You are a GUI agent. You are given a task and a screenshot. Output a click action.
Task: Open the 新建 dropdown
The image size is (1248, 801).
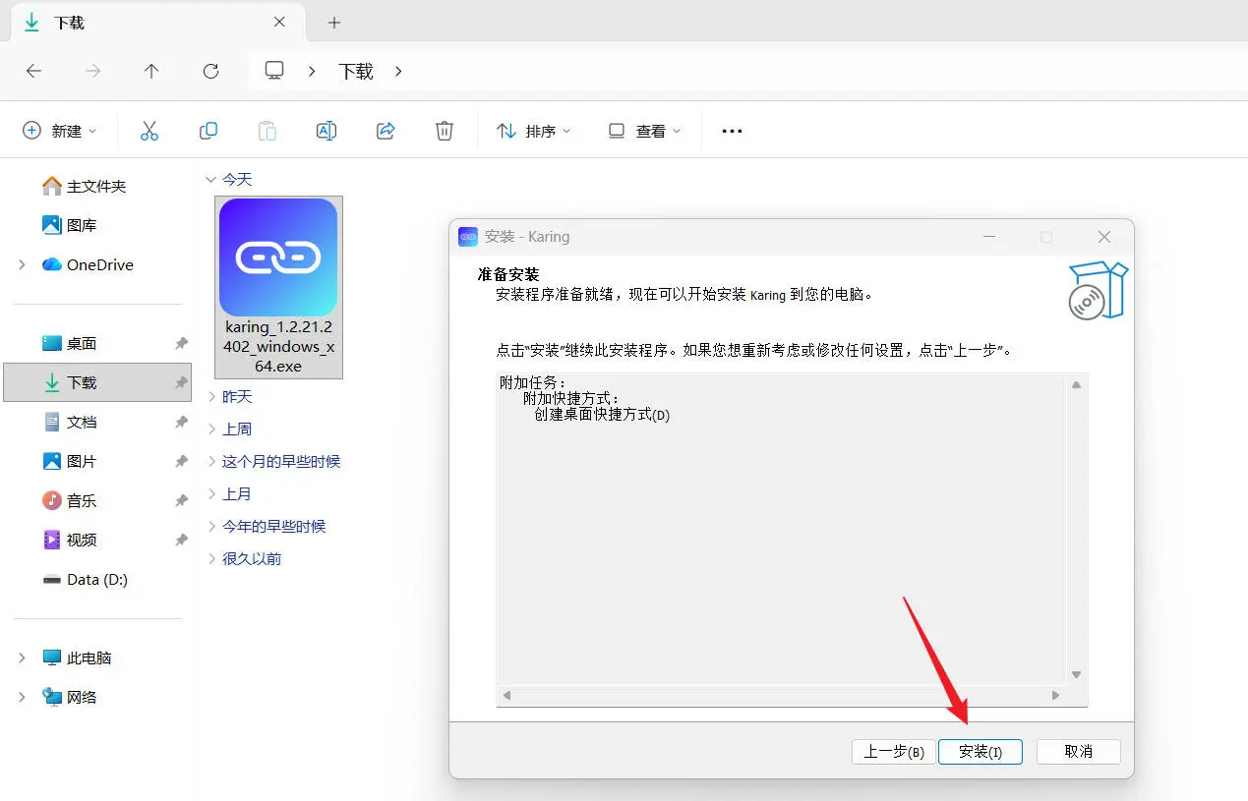(60, 131)
